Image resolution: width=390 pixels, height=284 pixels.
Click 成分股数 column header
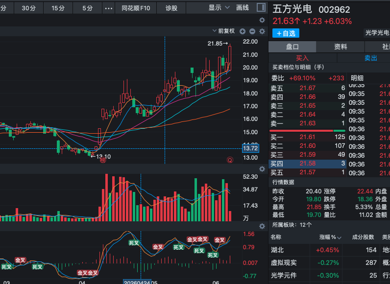pos(363,237)
